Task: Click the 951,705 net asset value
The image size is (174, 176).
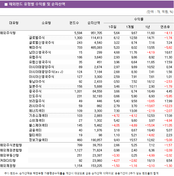Action: [96, 33]
